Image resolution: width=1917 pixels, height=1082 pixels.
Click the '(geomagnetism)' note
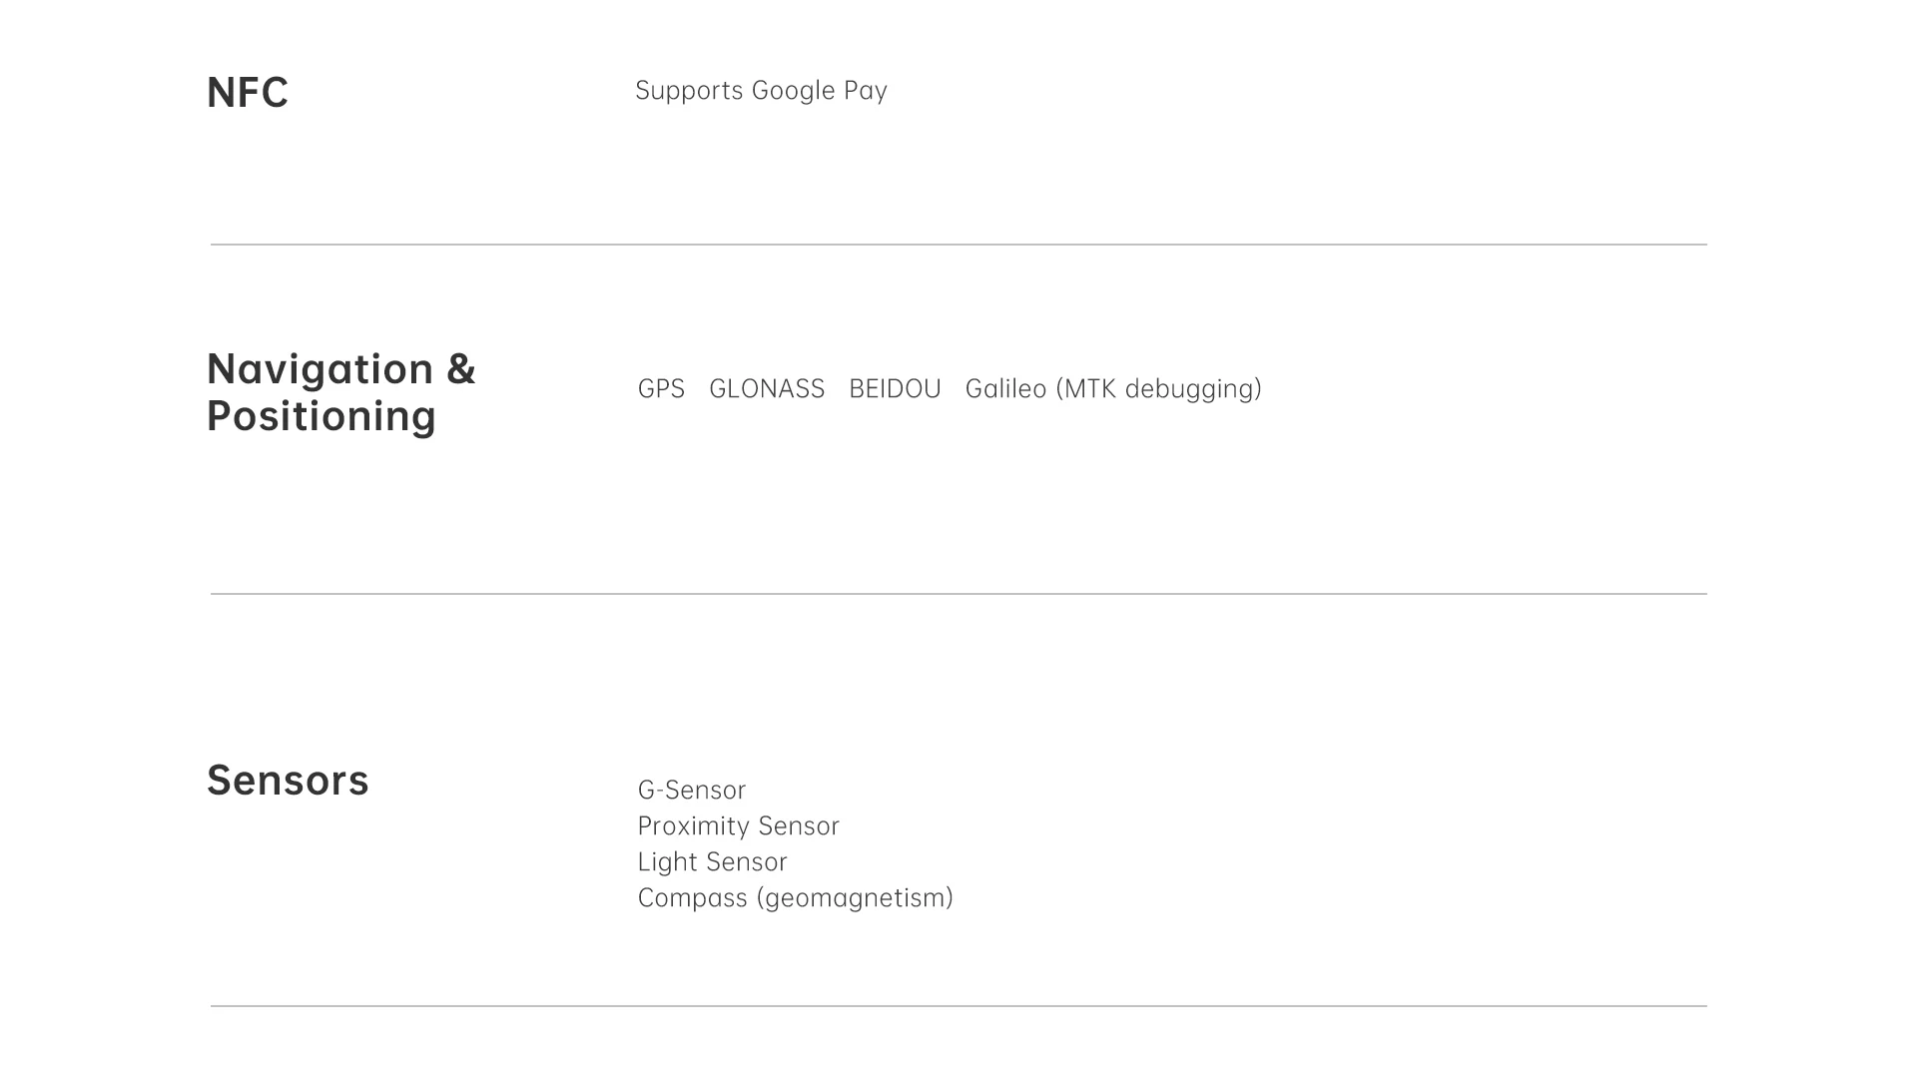855,898
